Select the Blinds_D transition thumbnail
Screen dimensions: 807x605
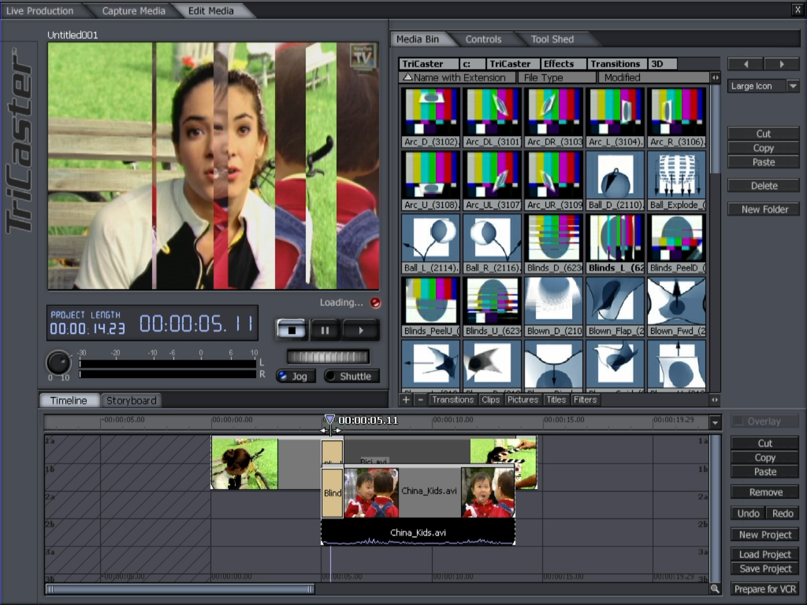click(x=554, y=244)
